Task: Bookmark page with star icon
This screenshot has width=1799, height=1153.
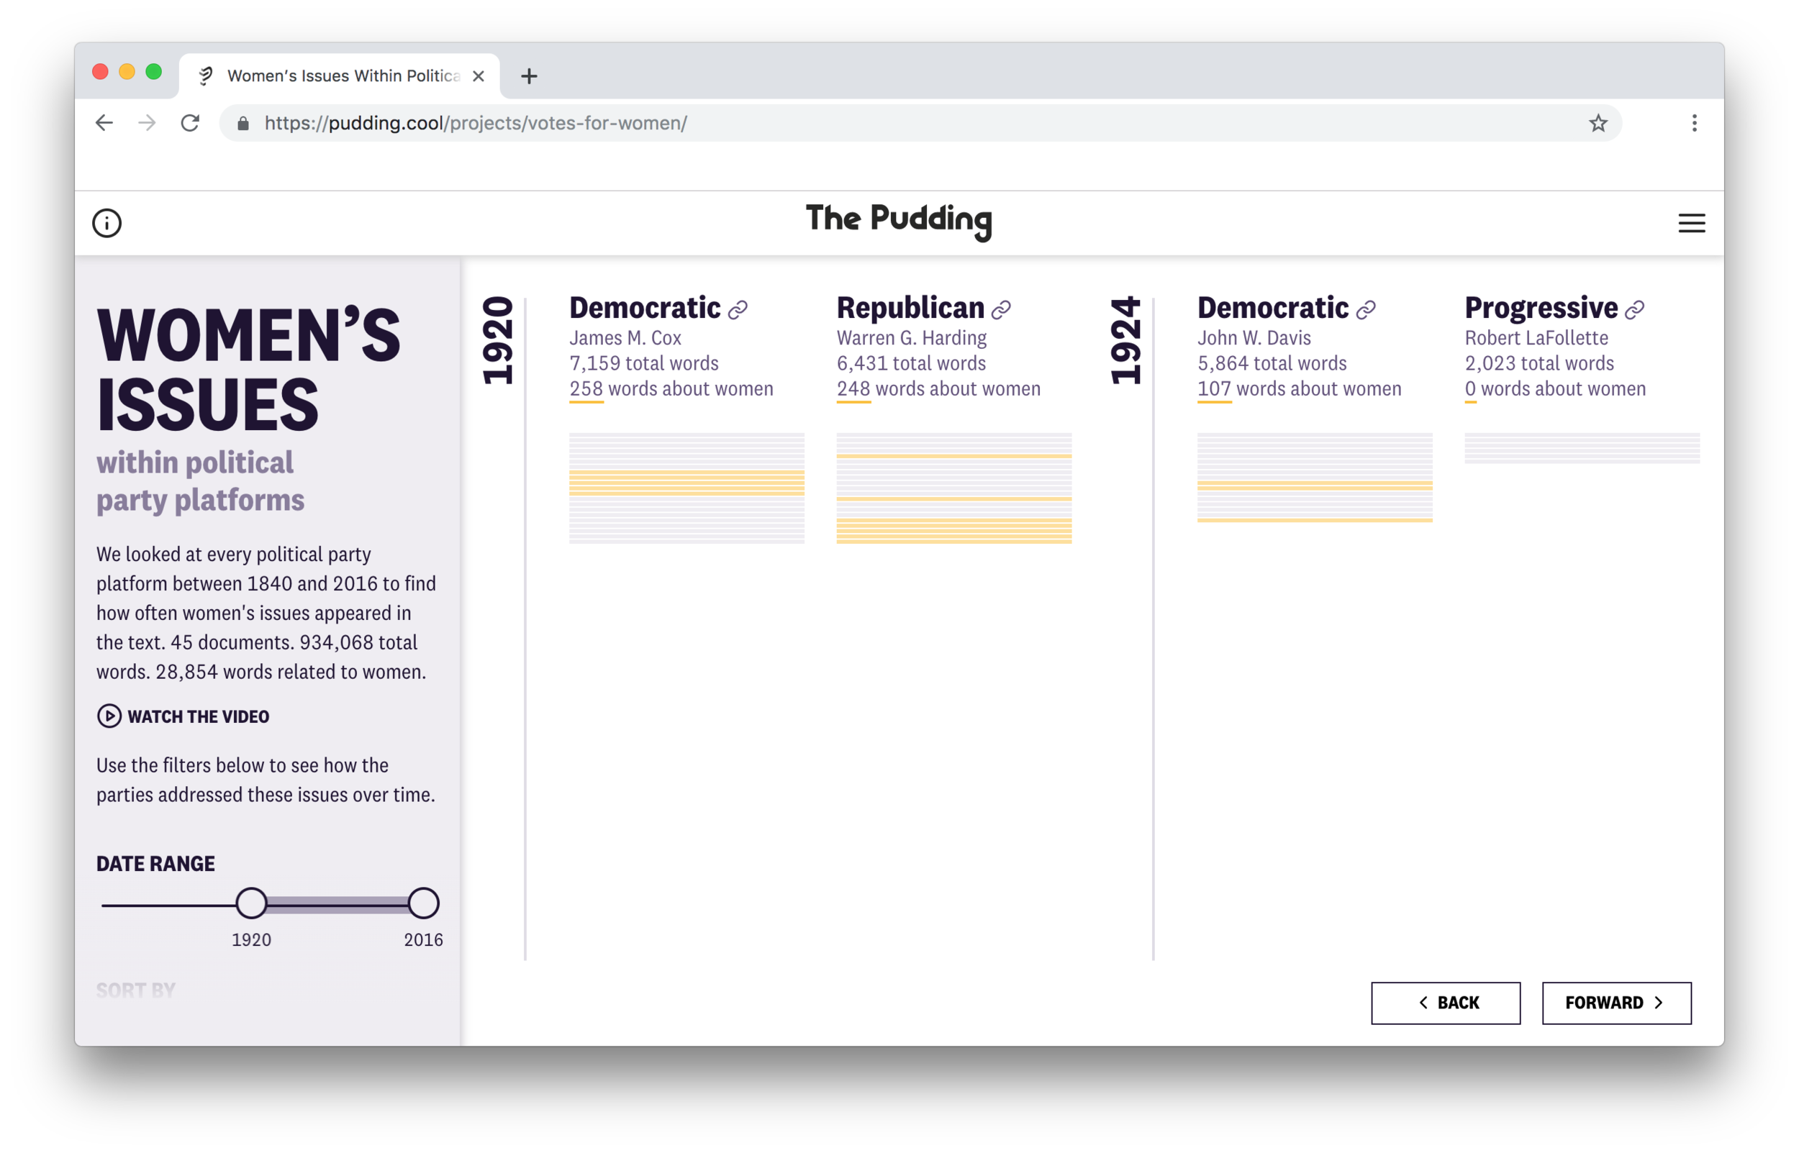Action: pos(1598,123)
